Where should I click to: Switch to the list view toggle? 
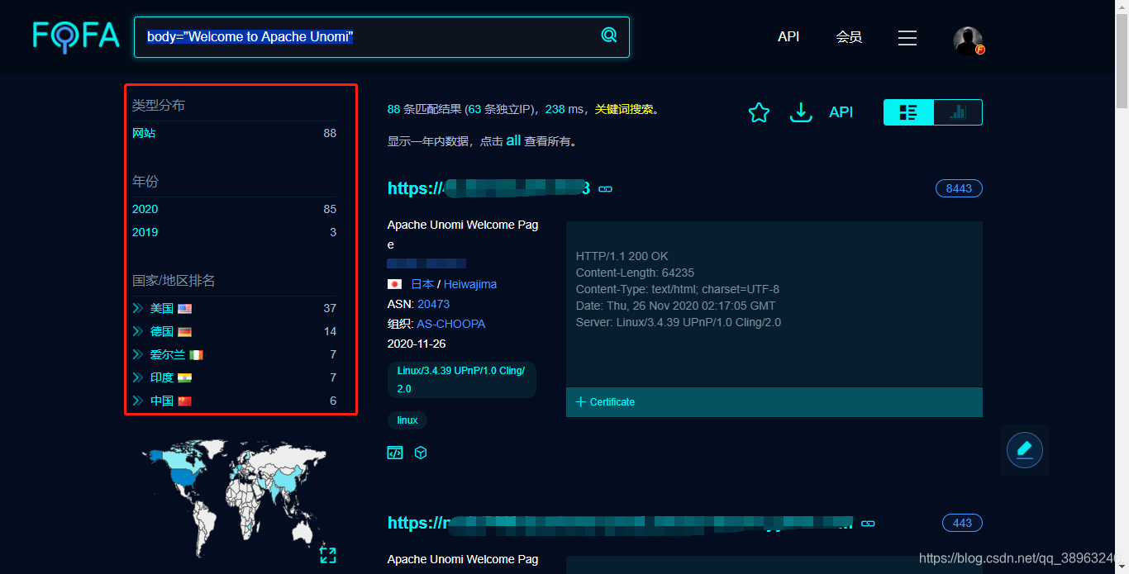tap(908, 112)
